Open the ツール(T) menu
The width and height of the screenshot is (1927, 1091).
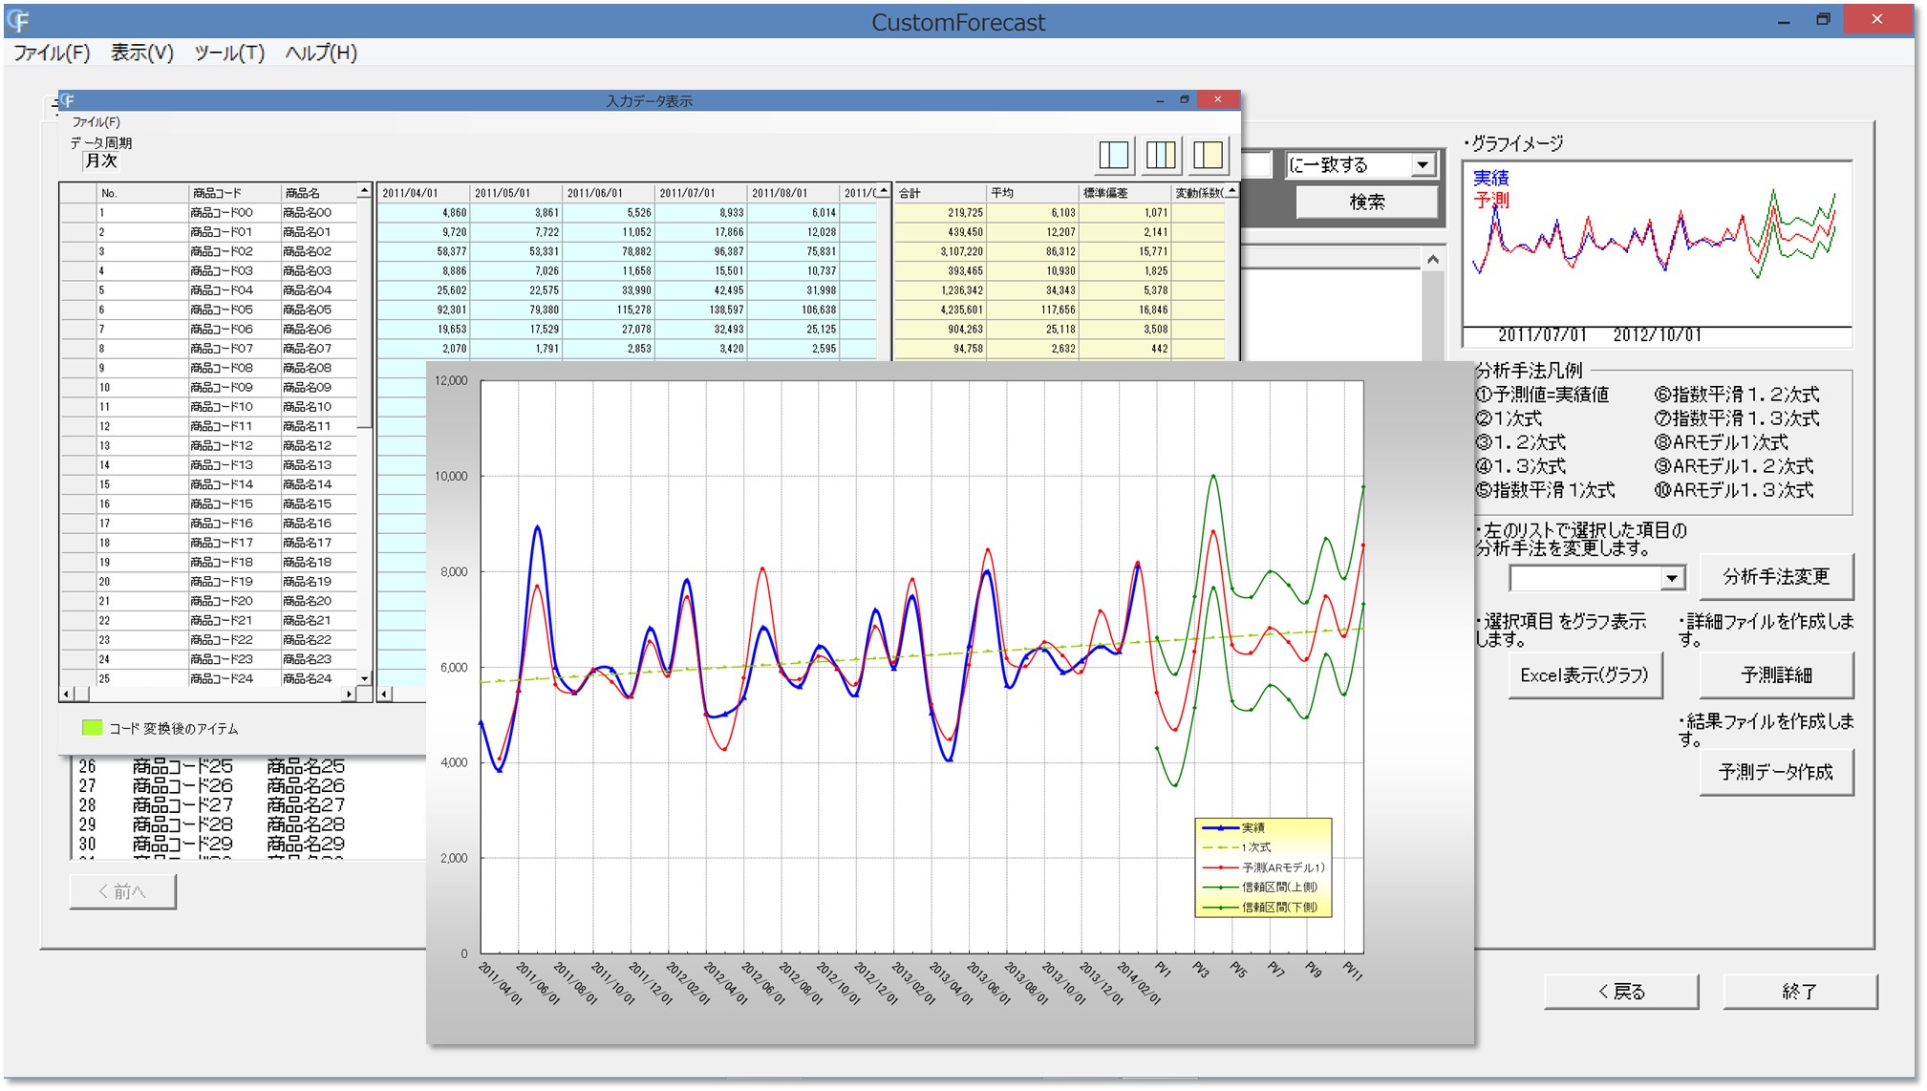coord(229,53)
